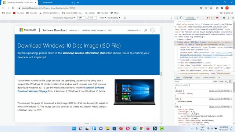Switch to the Layout tab

coord(198,77)
